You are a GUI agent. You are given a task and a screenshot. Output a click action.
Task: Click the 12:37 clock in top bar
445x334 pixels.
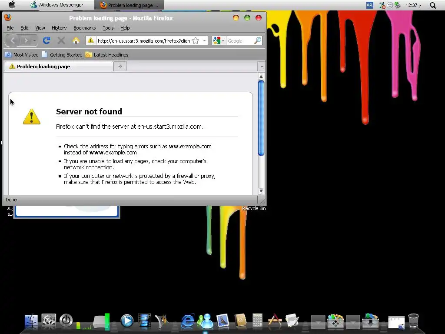click(413, 5)
